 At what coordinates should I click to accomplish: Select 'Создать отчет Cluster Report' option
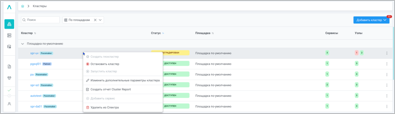tap(110, 89)
